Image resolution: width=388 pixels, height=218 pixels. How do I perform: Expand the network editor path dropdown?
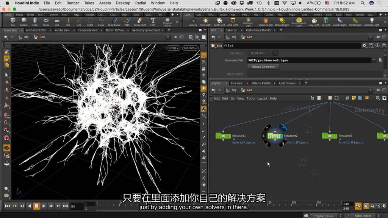371,90
